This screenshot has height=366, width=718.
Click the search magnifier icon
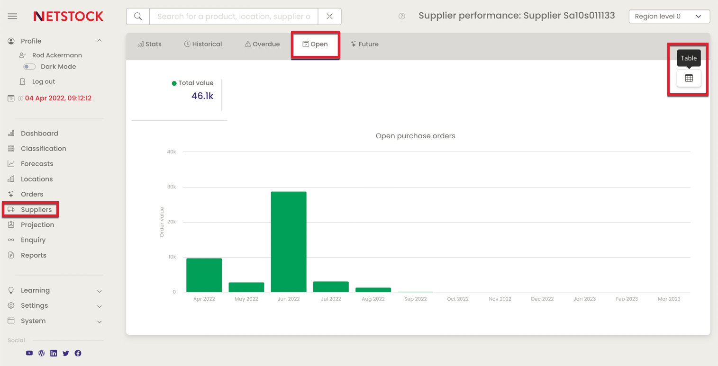point(137,16)
